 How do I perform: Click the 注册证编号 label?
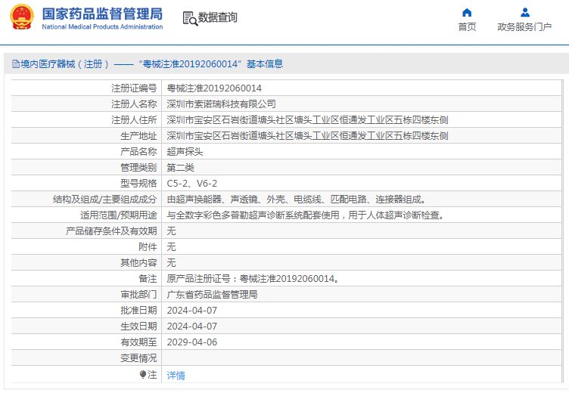[x=134, y=88]
